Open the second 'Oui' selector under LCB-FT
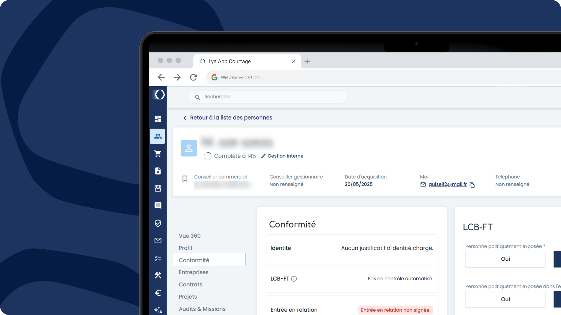Screen dimensions: 561x315 pyautogui.click(x=505, y=299)
